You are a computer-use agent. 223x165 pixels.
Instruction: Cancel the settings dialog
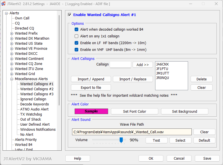click(x=179, y=158)
